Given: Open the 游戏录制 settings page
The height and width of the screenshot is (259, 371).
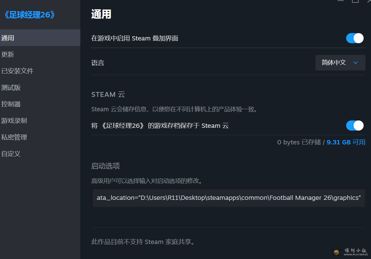Looking at the screenshot, I should (14, 120).
